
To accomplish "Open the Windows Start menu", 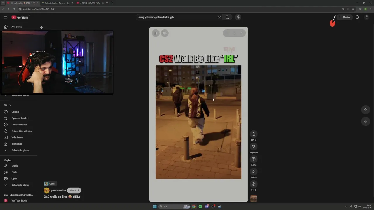I will pos(155,207).
